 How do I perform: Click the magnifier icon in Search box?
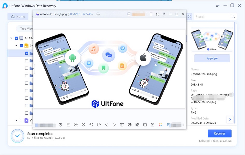(233, 16)
